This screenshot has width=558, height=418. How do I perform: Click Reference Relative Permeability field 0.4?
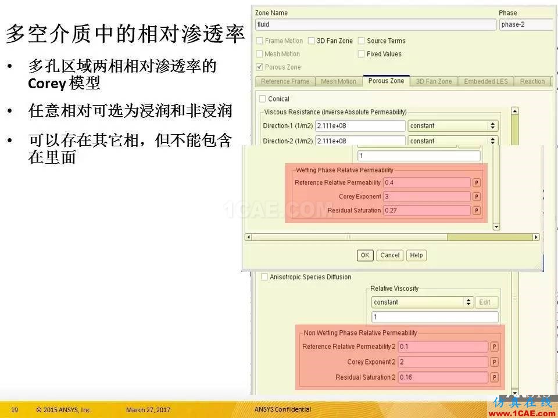[x=427, y=183]
